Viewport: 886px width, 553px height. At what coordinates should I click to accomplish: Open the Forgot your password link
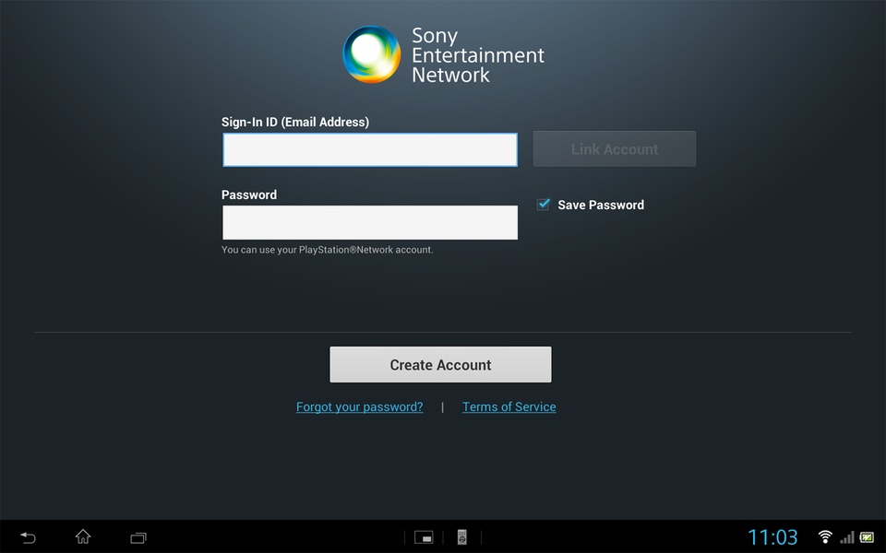(359, 406)
